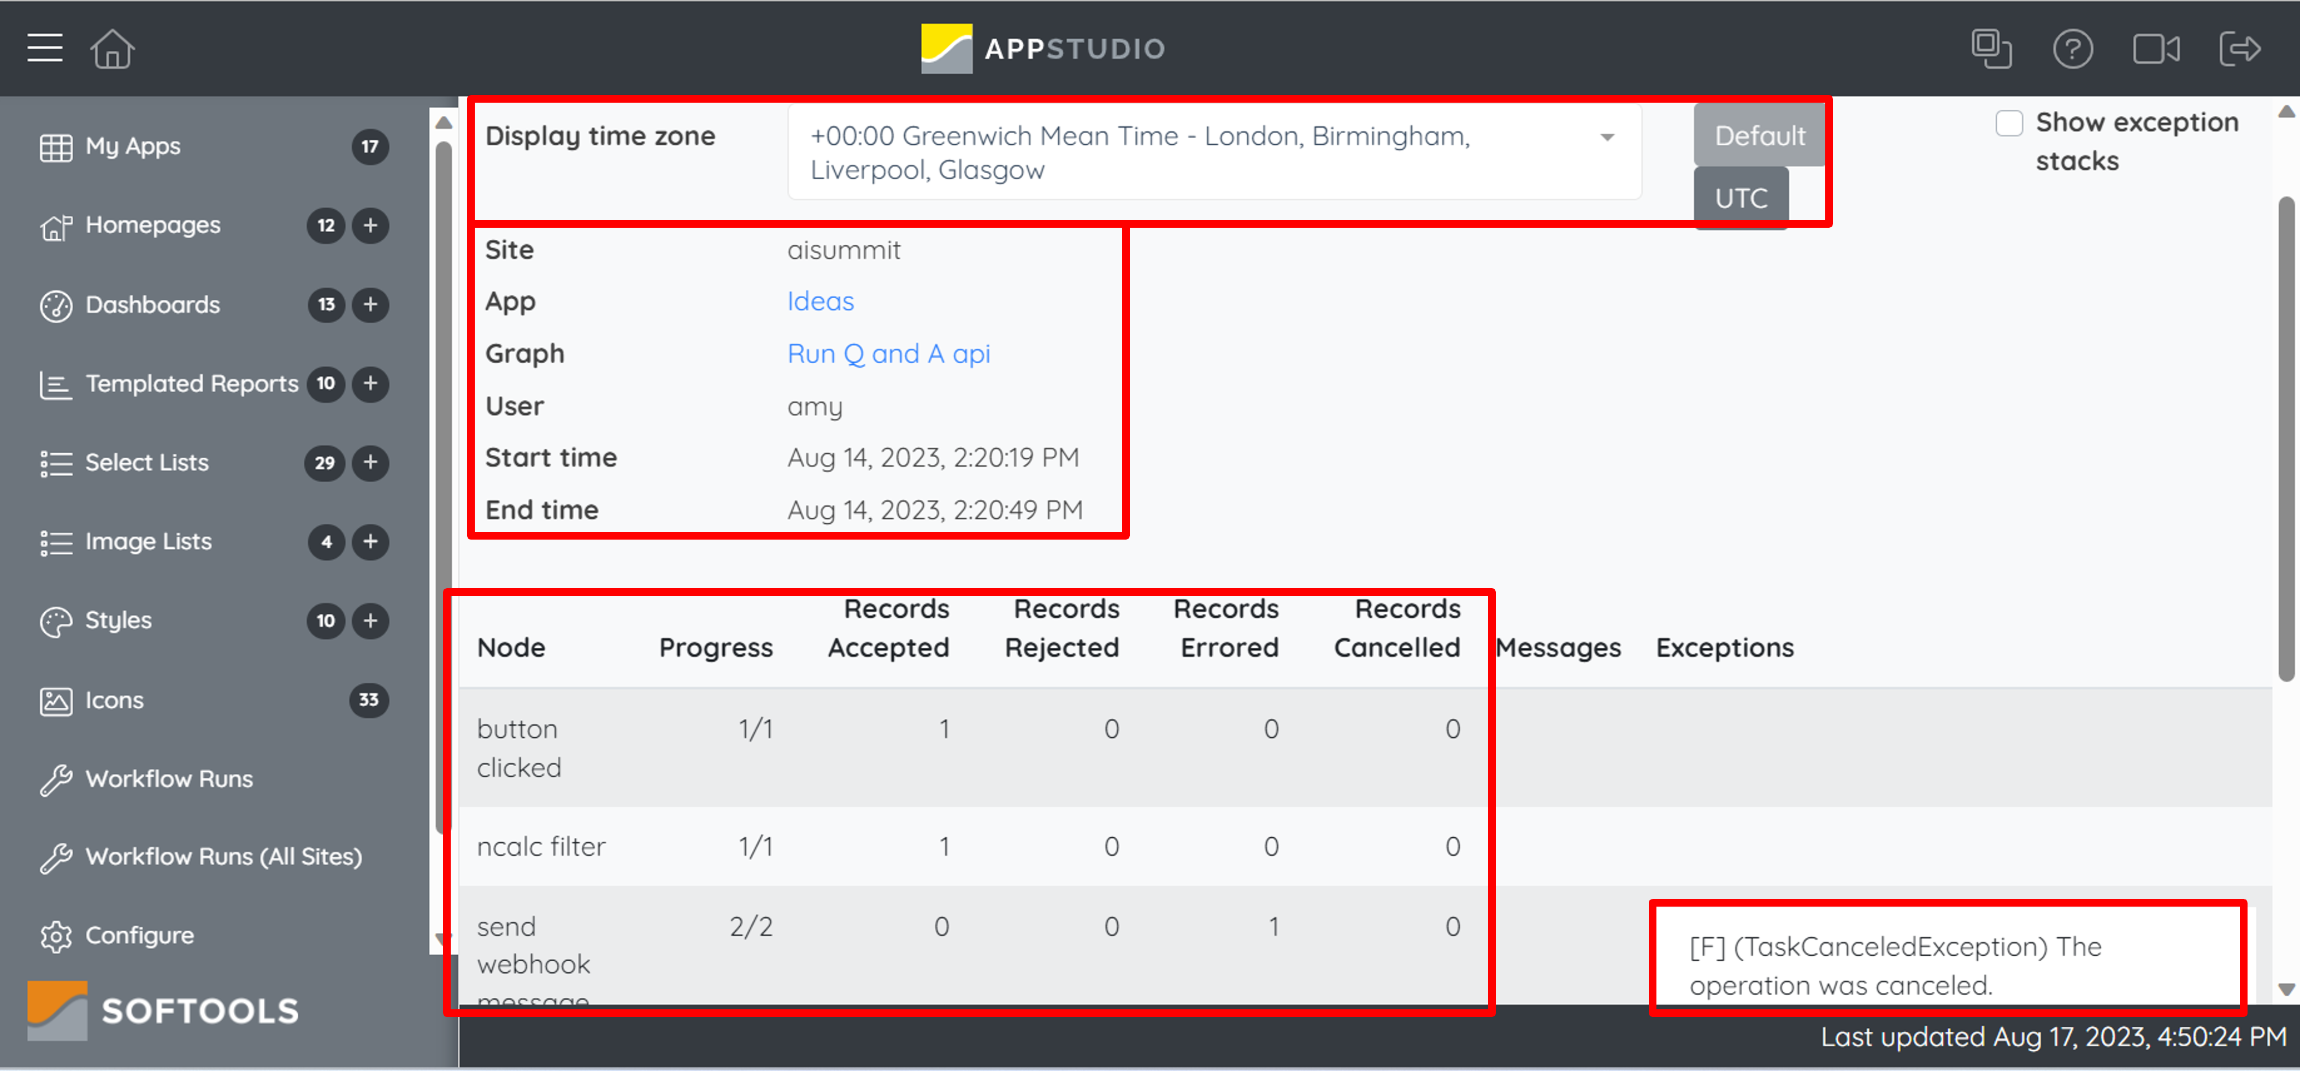Image resolution: width=2300 pixels, height=1071 pixels.
Task: Click the Site value aisummit
Action: pyautogui.click(x=844, y=250)
